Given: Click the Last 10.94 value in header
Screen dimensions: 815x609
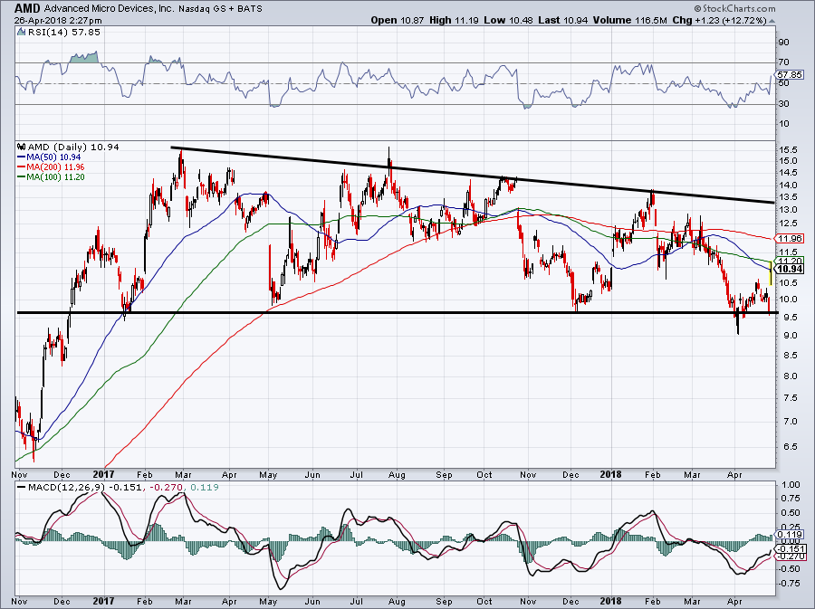Looking at the screenshot, I should [x=562, y=20].
